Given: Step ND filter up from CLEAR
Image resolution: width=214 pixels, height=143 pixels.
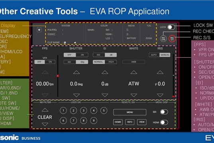Looking at the screenshot, I should pos(45,110).
